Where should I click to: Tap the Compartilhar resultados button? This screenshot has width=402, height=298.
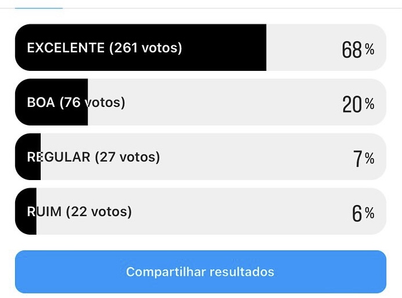[200, 272]
